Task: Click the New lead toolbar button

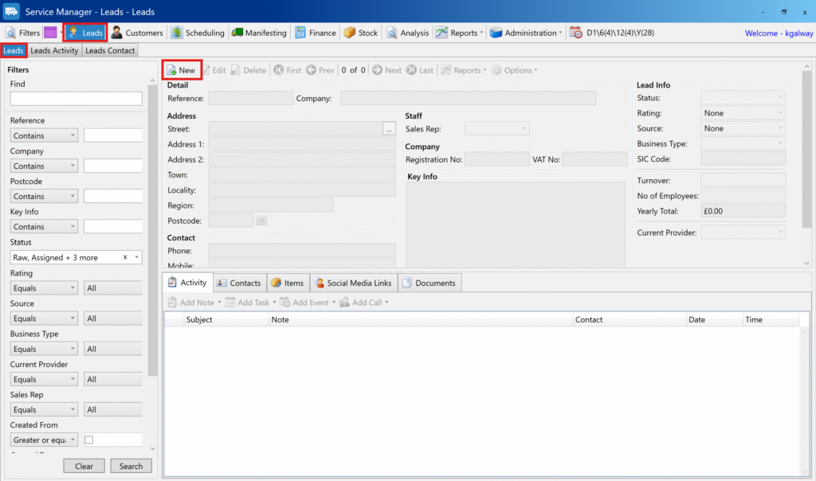Action: 181,70
